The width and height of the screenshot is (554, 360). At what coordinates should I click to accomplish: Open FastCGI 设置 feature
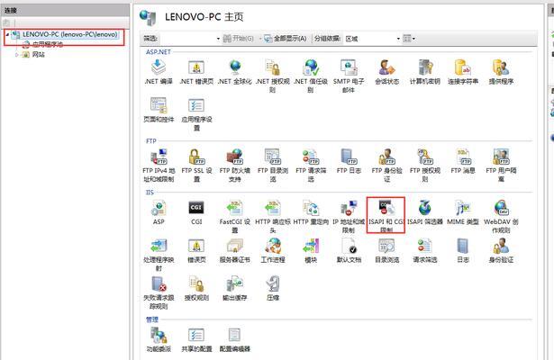pyautogui.click(x=234, y=216)
